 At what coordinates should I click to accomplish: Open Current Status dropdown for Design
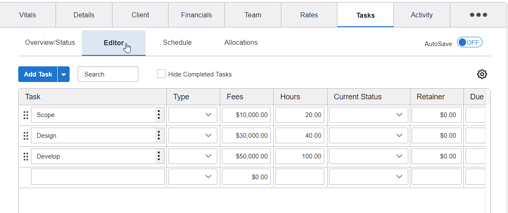click(x=368, y=136)
